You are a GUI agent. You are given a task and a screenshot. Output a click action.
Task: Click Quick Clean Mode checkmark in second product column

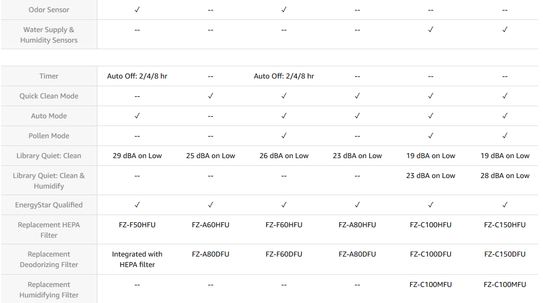click(210, 96)
